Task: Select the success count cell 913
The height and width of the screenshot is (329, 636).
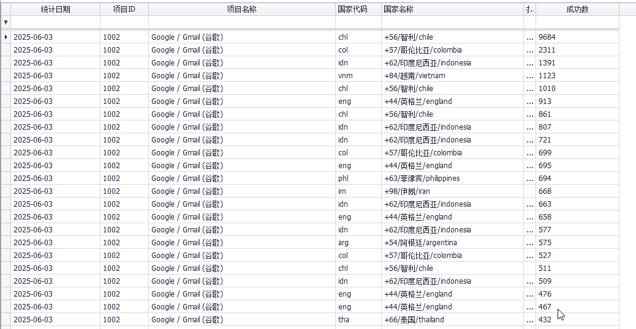Action: (577, 102)
